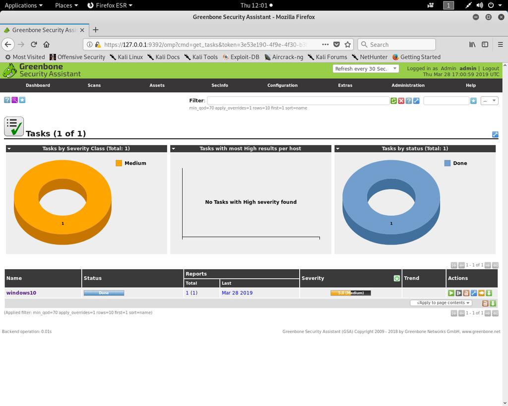Screen dimensions: 508x406
Task: Click the 5.0 (Medium) severity bar
Action: click(x=351, y=293)
